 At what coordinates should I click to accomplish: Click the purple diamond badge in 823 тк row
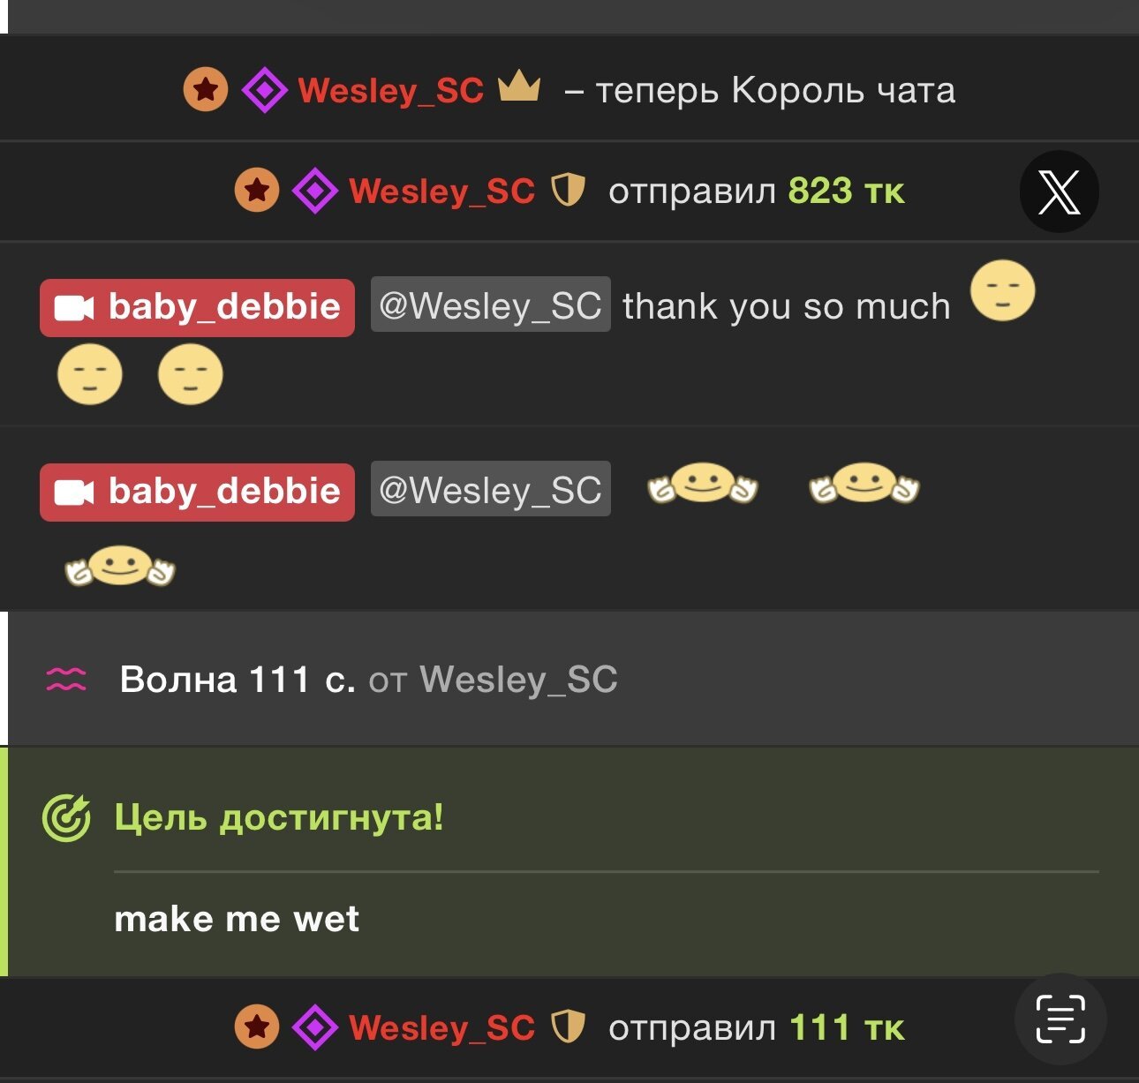[315, 191]
